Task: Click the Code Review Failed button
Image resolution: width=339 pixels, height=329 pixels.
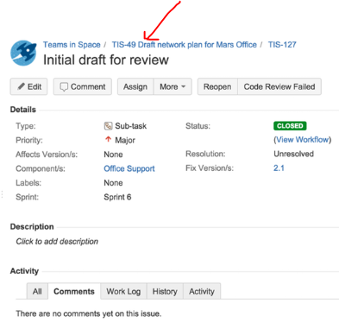Action: pos(279,86)
